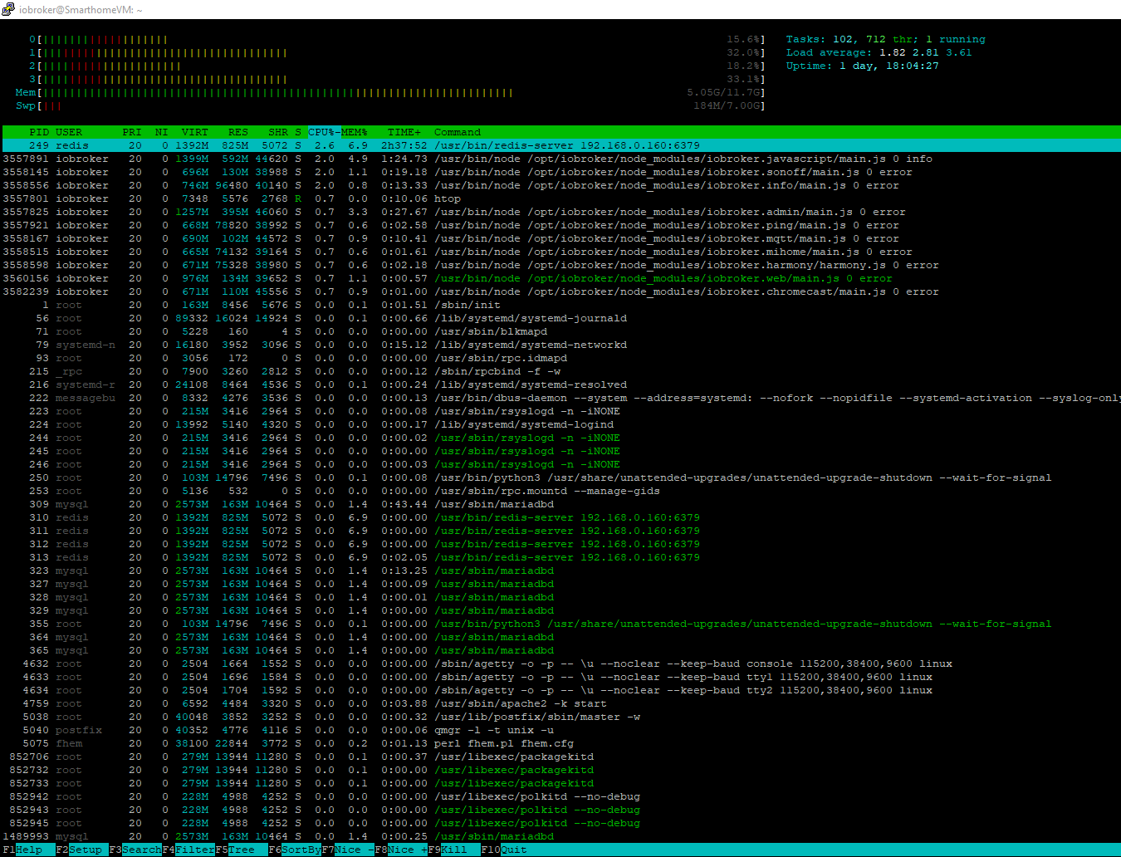Select the systemd-journald process row
The width and height of the screenshot is (1121, 857).
[x=560, y=318]
